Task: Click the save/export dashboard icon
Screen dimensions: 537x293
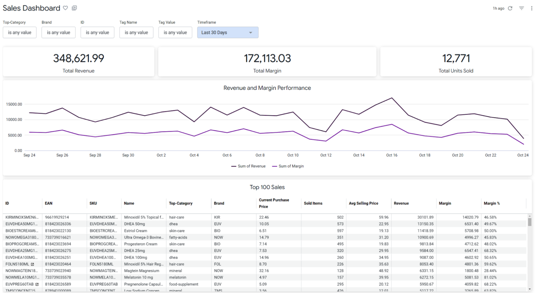Action: coord(75,8)
